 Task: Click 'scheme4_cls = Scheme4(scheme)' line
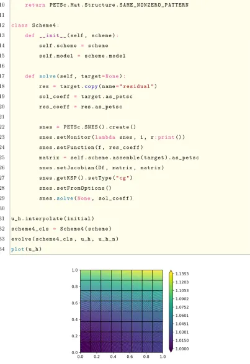[61, 229]
